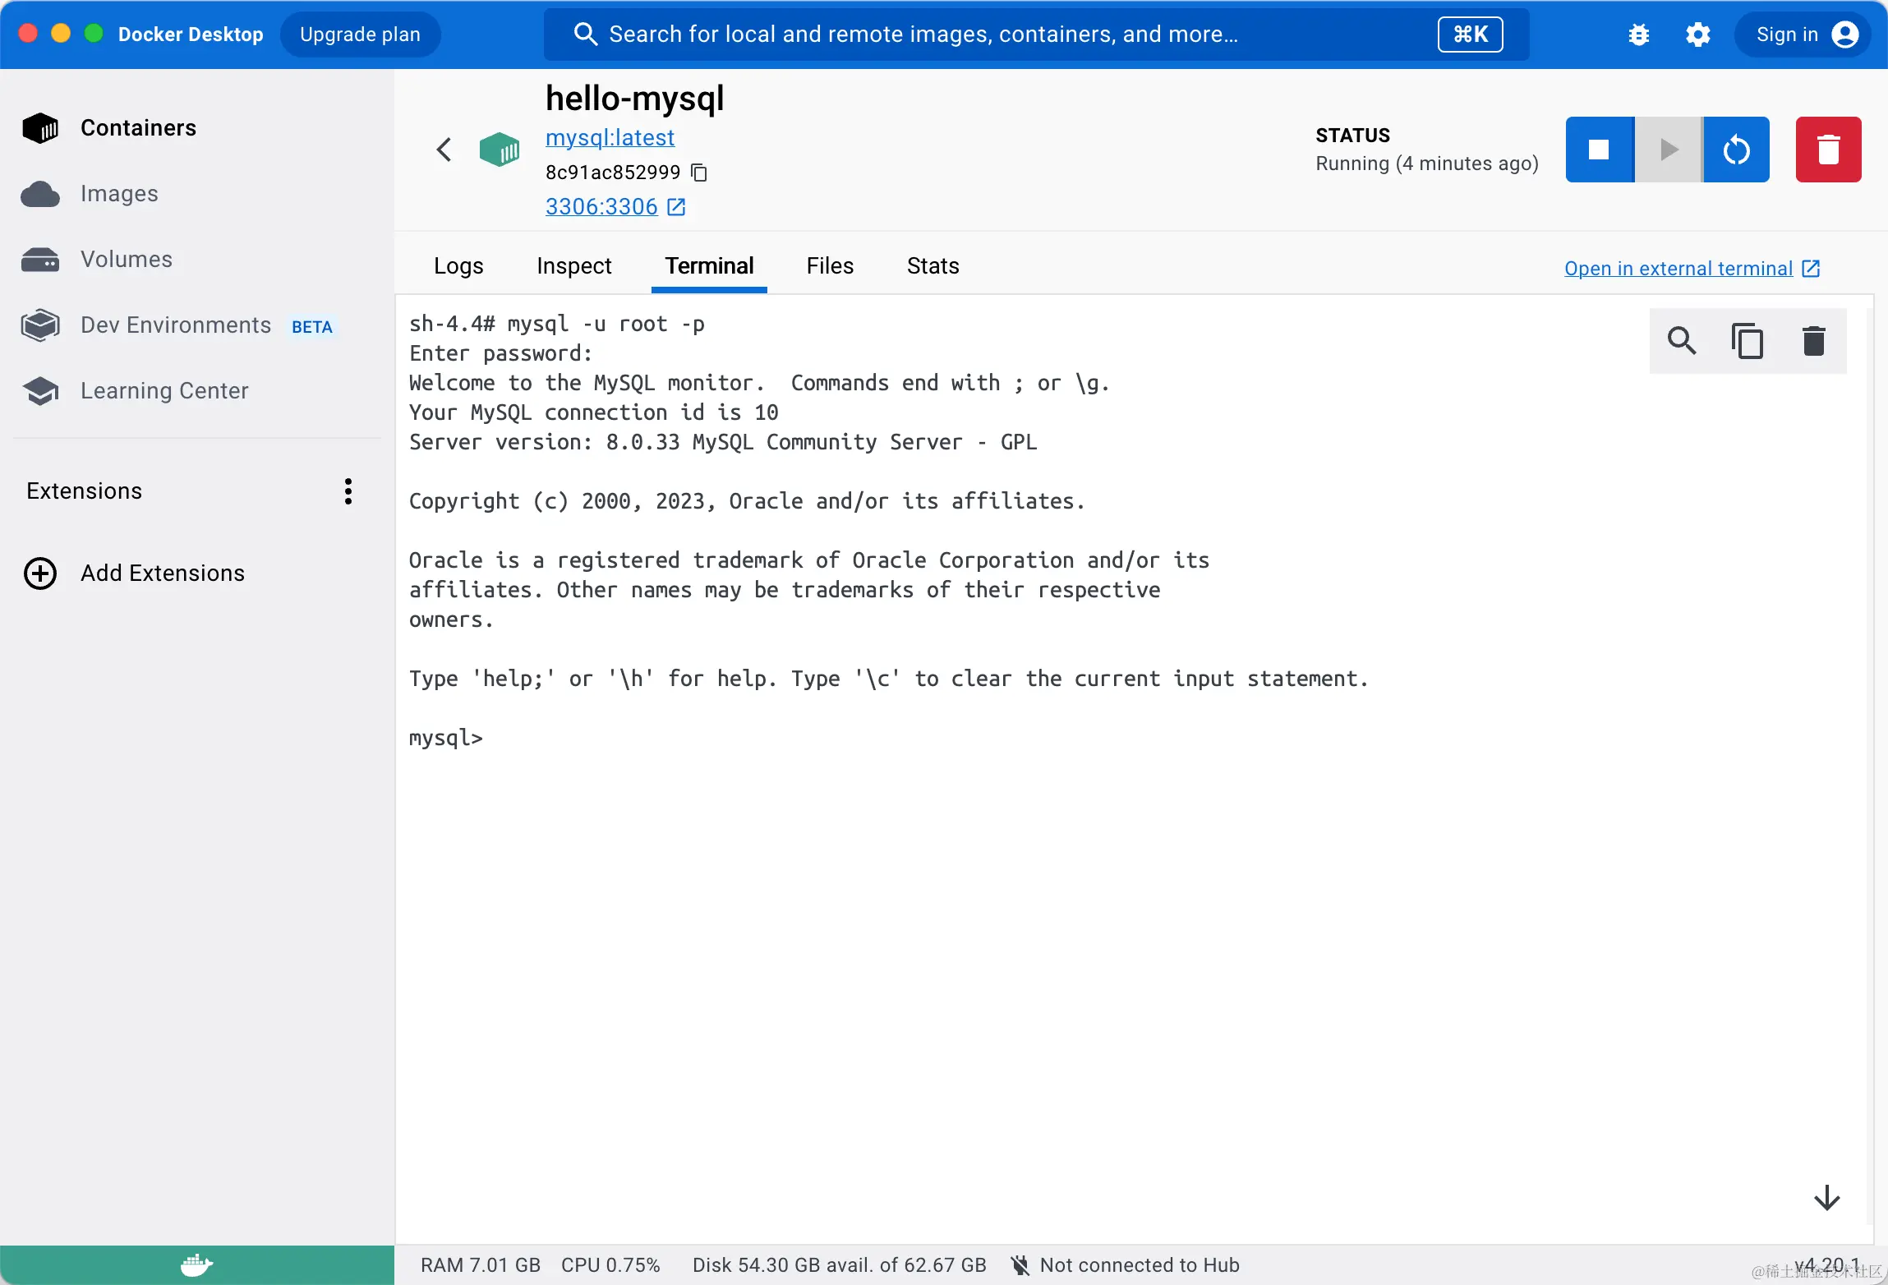This screenshot has height=1285, width=1888.
Task: Click the Dev Environments box icon
Action: pos(40,325)
